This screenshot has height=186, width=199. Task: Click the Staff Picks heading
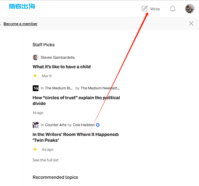pos(43,45)
